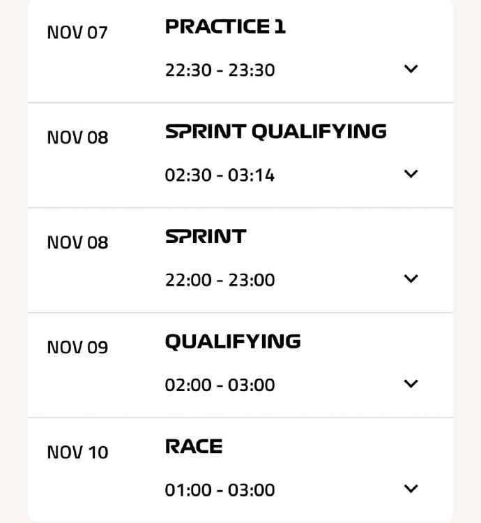Select the RACE session title

pyautogui.click(x=194, y=447)
